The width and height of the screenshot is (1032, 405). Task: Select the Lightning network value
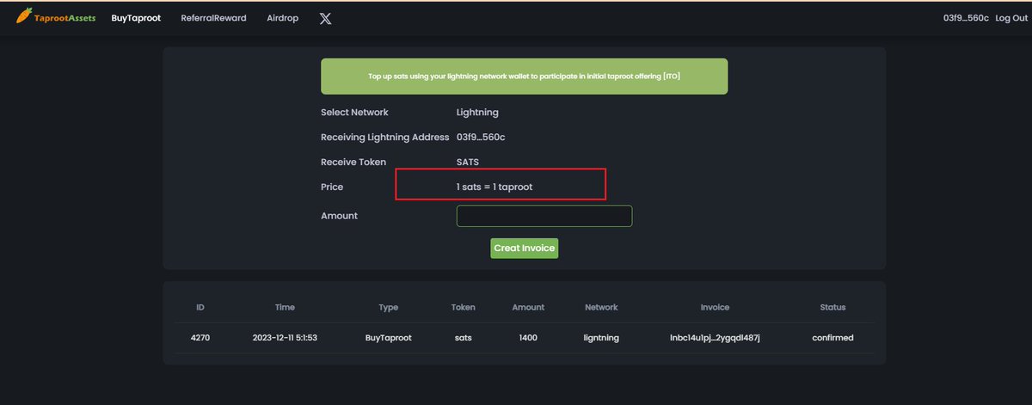pyautogui.click(x=477, y=113)
